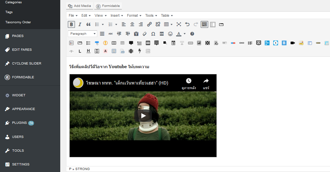The width and height of the screenshot is (330, 172).
Task: Open Taxonomy Order in sidebar
Action: 18,22
